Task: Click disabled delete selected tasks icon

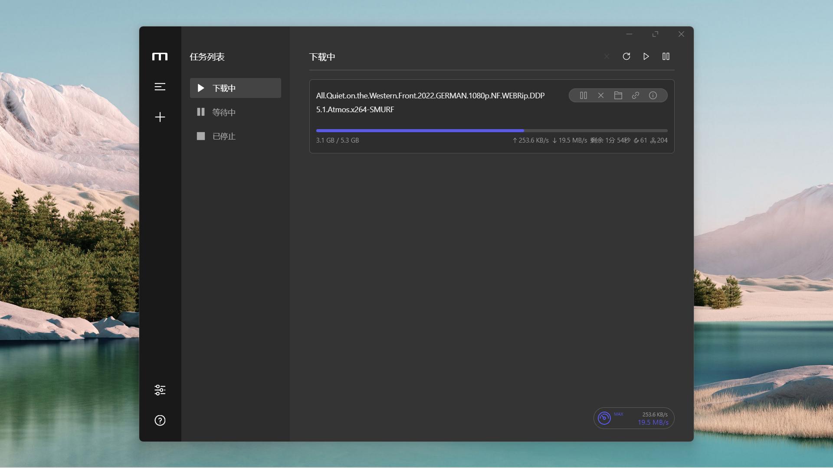Action: coord(607,56)
